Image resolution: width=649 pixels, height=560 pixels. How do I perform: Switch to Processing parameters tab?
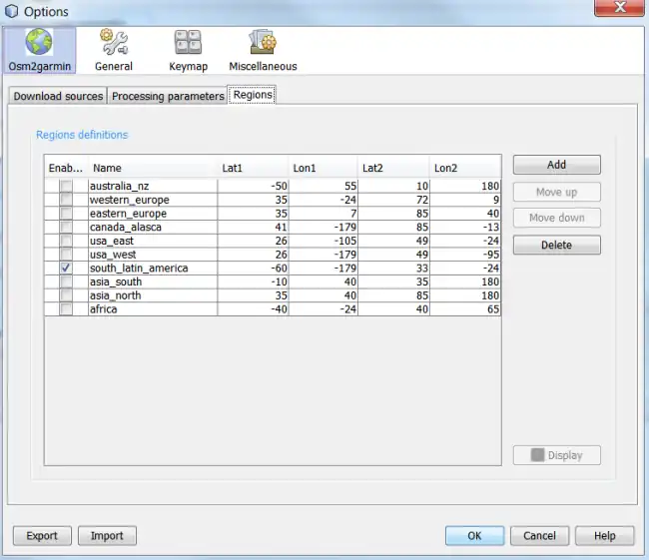click(168, 96)
